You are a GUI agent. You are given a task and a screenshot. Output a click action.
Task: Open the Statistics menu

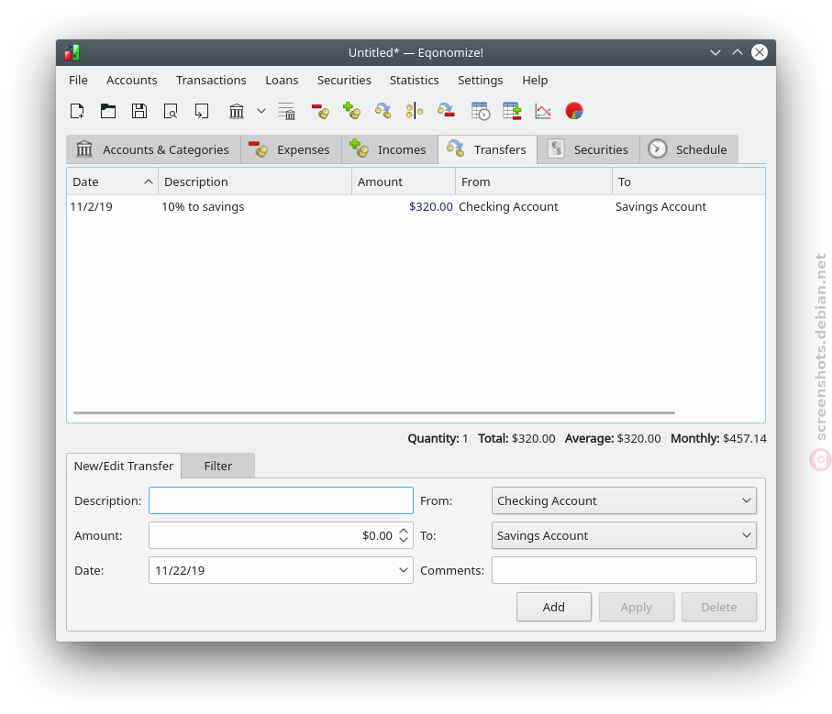click(415, 80)
